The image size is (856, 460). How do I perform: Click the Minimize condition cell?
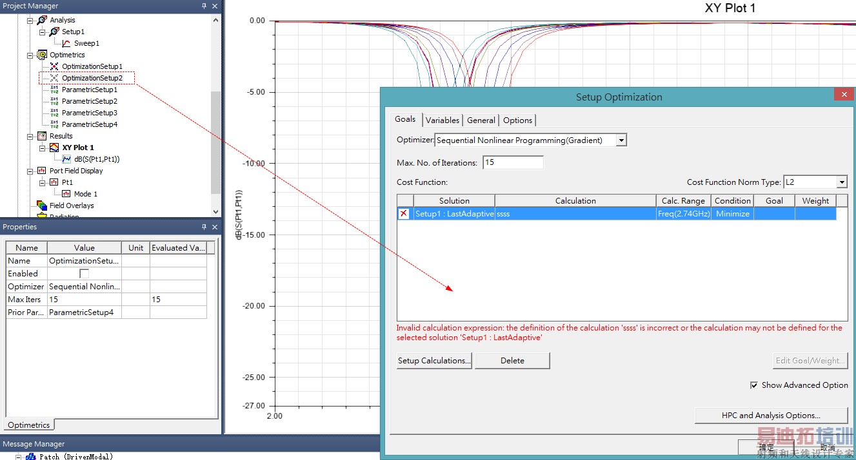(x=733, y=214)
